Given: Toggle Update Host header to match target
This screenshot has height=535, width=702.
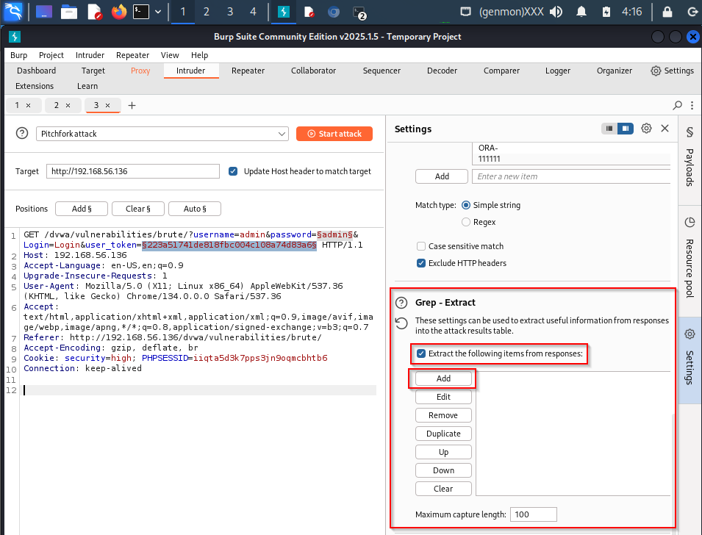Looking at the screenshot, I should tap(233, 171).
